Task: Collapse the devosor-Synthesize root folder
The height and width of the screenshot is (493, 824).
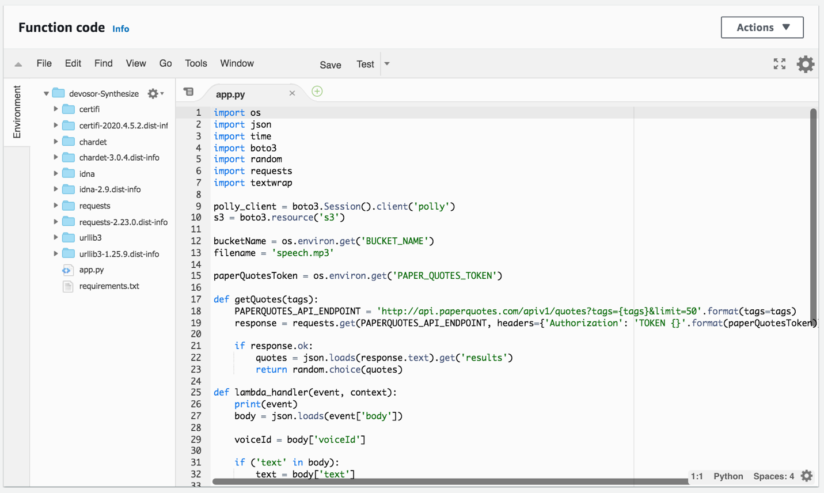Action: coord(46,93)
